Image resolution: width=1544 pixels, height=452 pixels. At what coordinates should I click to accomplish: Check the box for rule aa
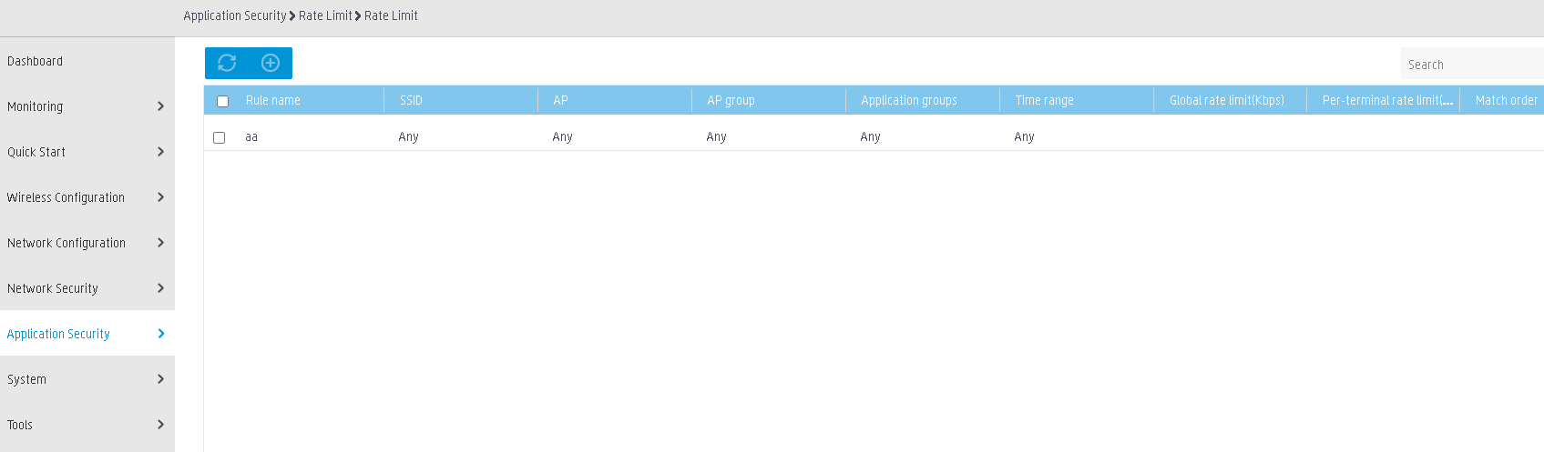[x=219, y=137]
